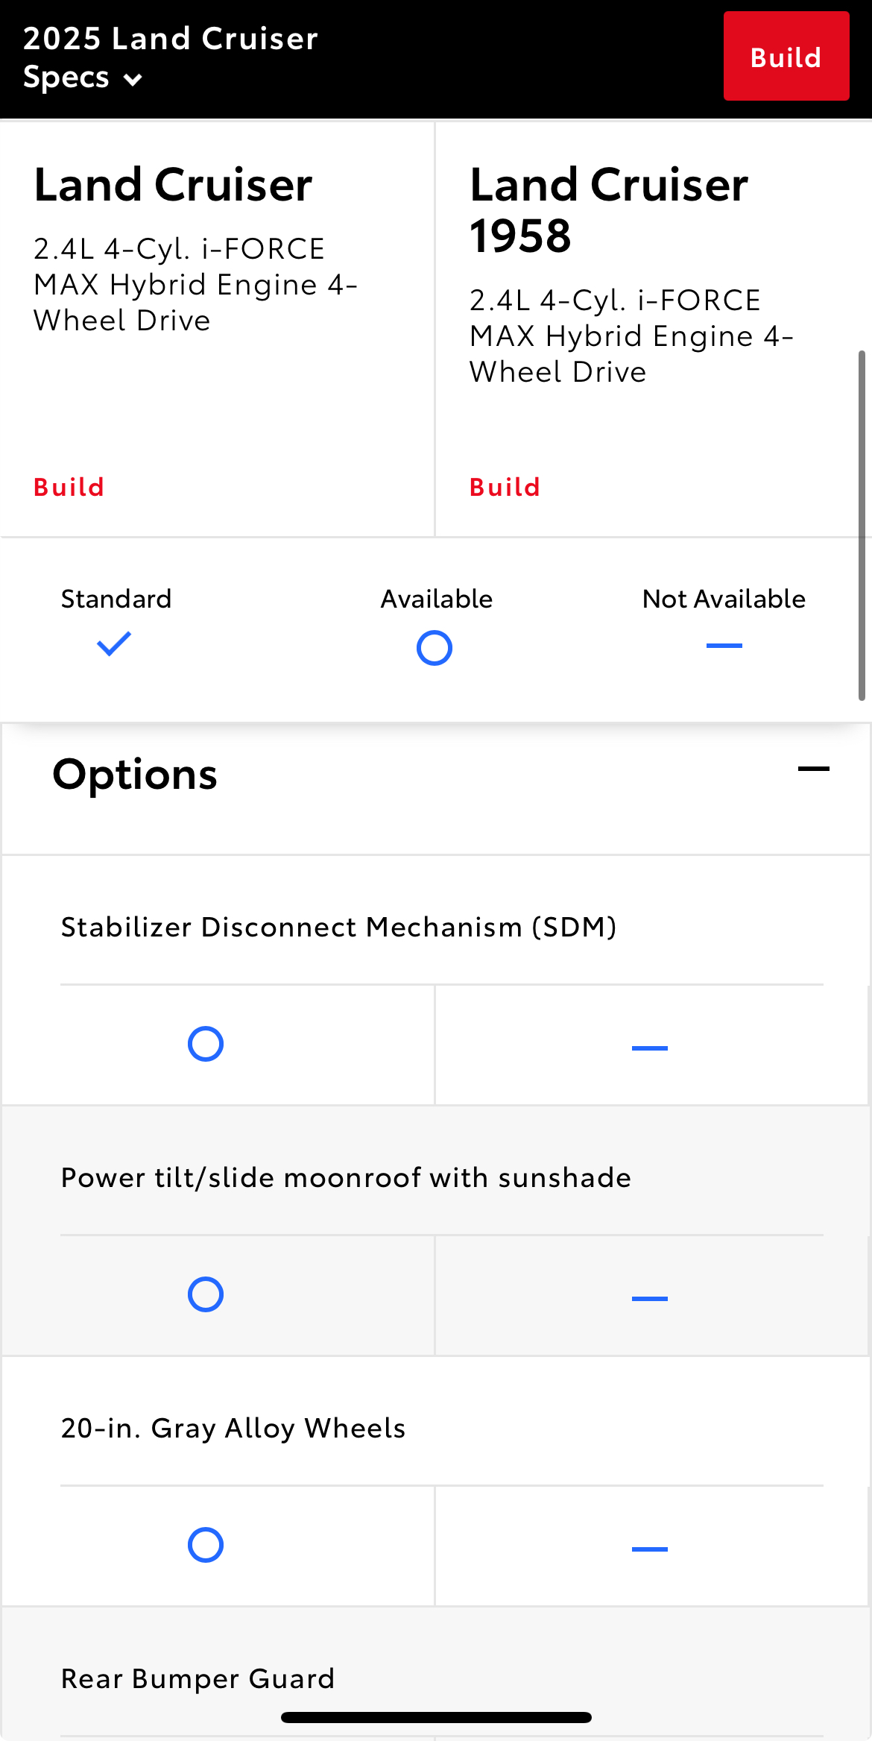
Task: Select the Land Cruiser 1958 trim heading
Action: 609,210
